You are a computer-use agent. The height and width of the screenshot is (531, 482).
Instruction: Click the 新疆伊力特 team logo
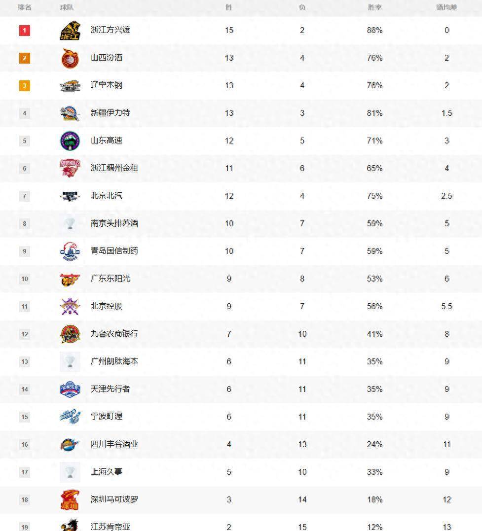point(70,113)
